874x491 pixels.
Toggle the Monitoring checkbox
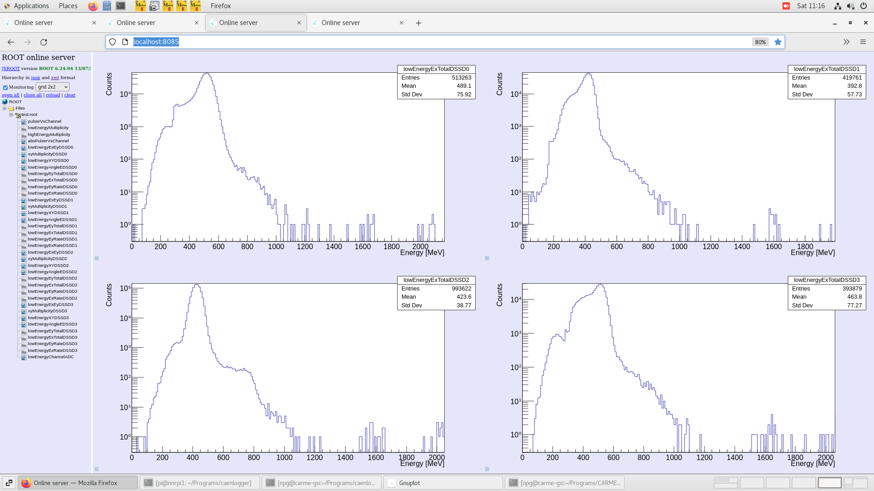pos(5,87)
